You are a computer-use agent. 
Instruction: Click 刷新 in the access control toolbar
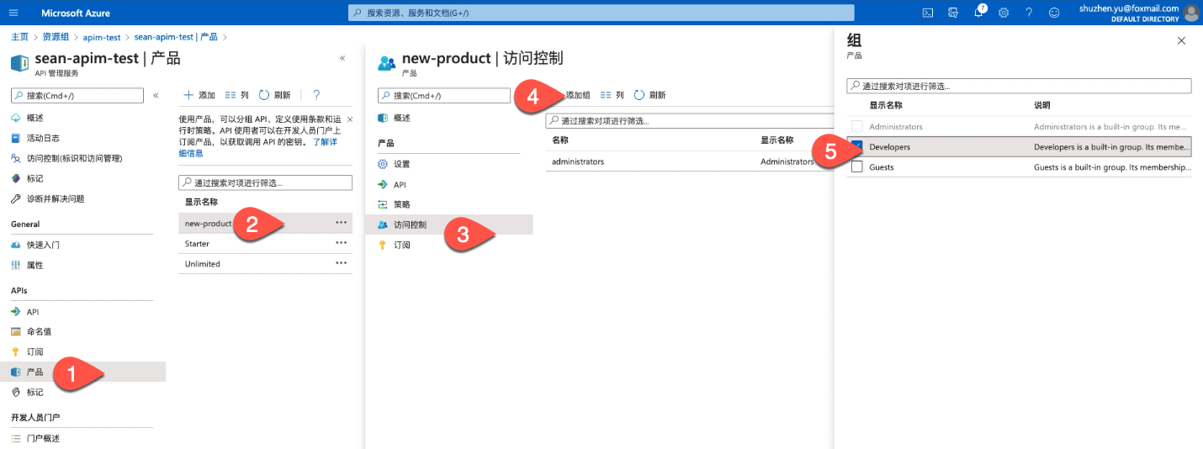(x=649, y=95)
